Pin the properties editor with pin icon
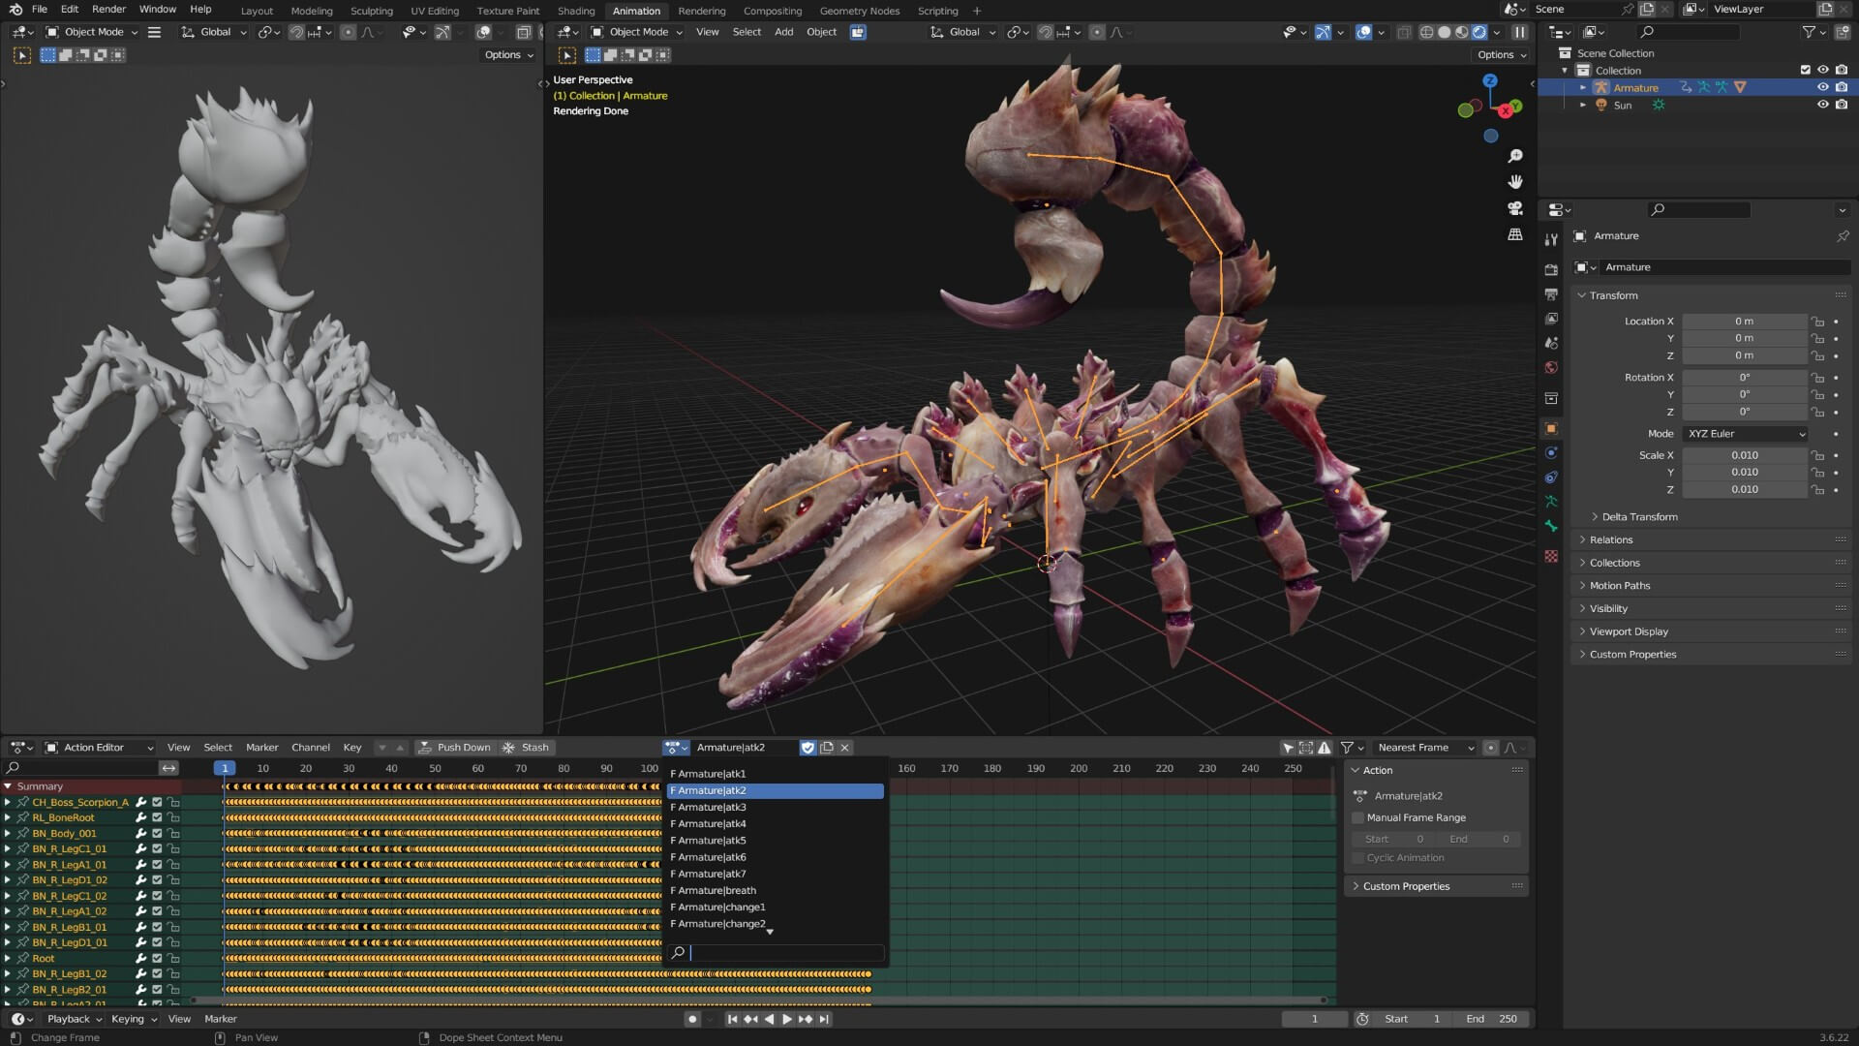Screen dimensions: 1859x1046 [1842, 236]
